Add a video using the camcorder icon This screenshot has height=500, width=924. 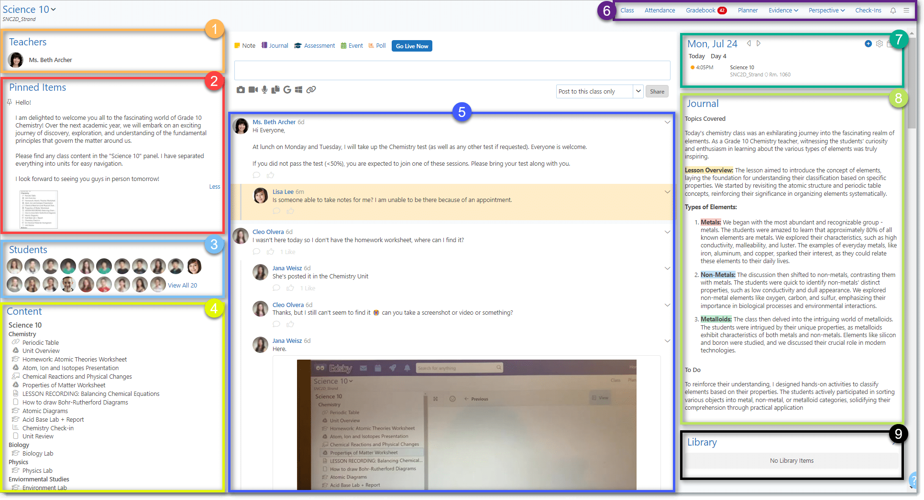253,90
